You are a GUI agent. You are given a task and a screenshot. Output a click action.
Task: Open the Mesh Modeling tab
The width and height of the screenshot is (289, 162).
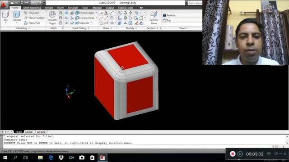coord(32,8)
